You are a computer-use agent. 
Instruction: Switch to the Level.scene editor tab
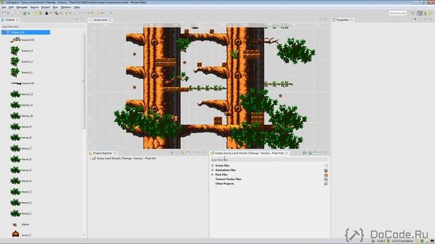click(x=100, y=20)
